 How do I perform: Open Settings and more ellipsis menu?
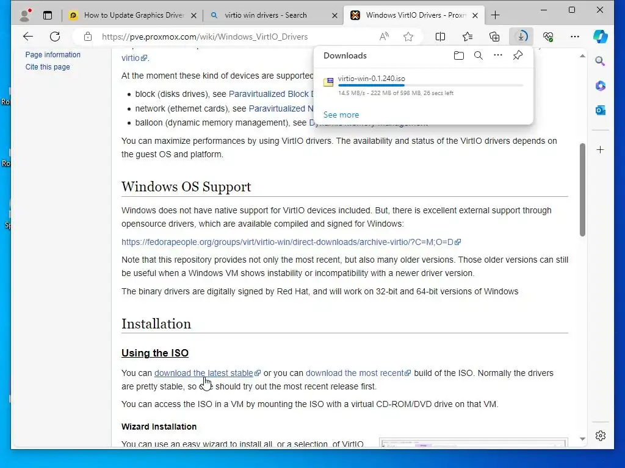click(575, 37)
